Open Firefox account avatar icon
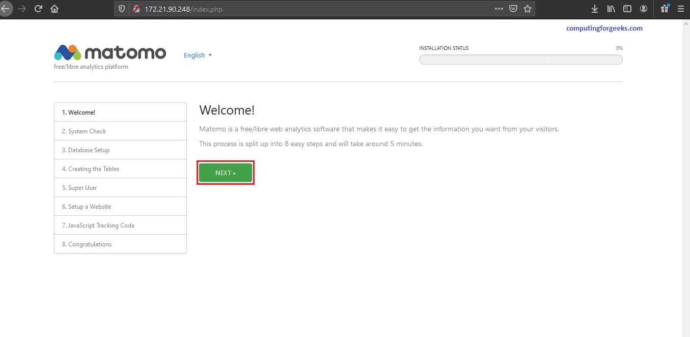The height and width of the screenshot is (337, 690). click(644, 9)
